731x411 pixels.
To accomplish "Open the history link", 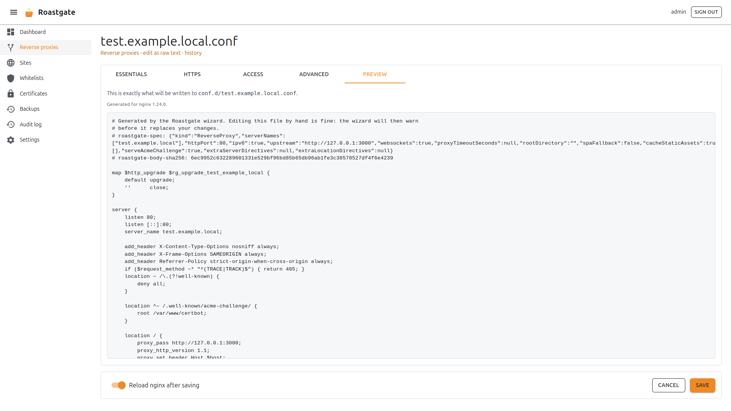I will 193,53.
